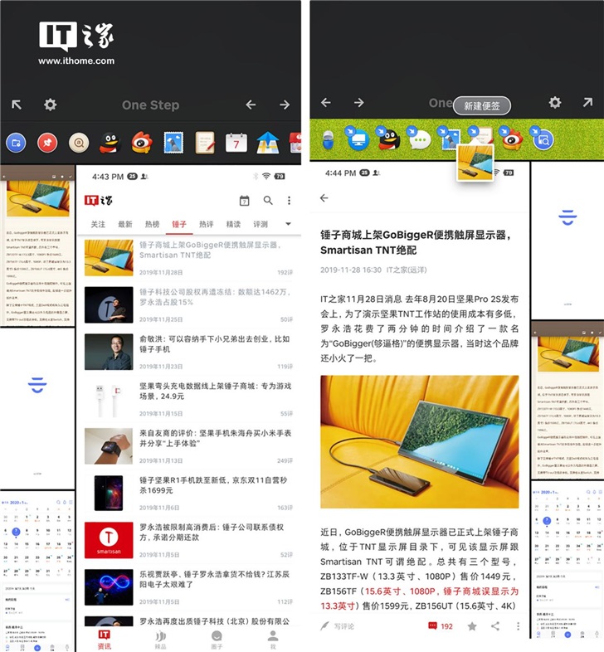Image resolution: width=604 pixels, height=652 pixels.
Task: Open news item 乐视贾跃亭、锤子罗永浩拿货不给钱
Action: 189,587
